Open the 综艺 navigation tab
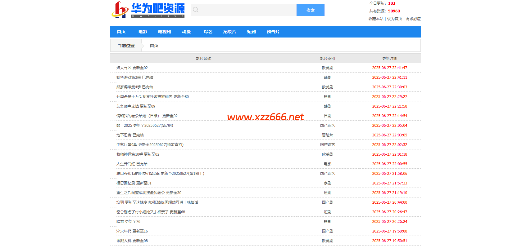The height and width of the screenshot is (248, 531). [x=208, y=32]
